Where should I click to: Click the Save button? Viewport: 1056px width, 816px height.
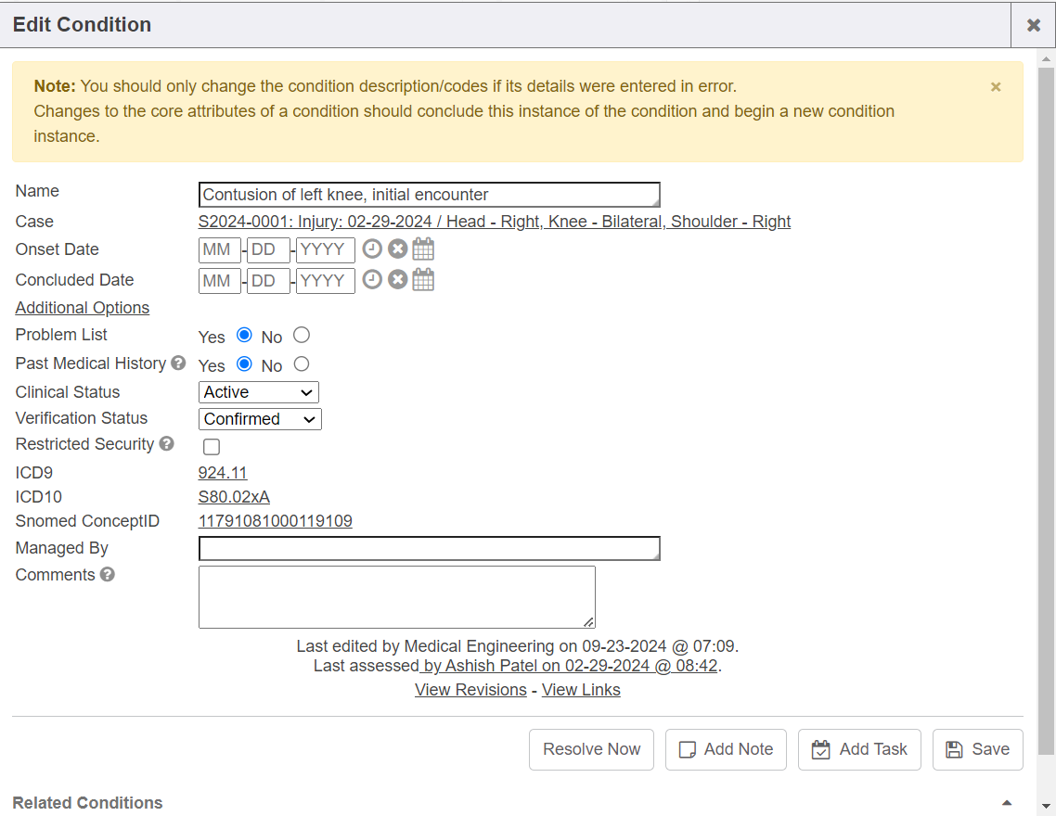978,749
